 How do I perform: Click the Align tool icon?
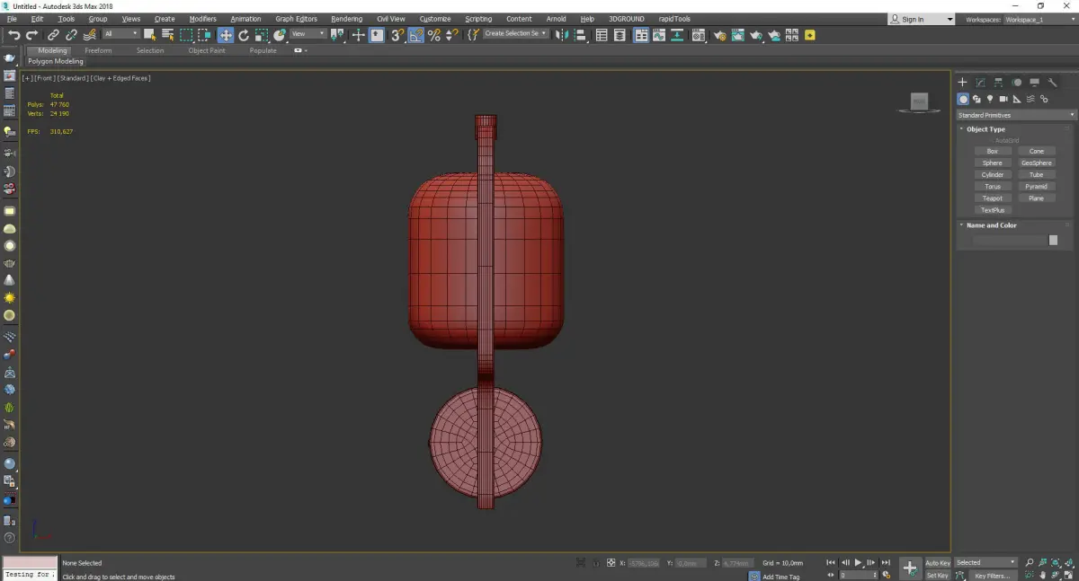[580, 35]
